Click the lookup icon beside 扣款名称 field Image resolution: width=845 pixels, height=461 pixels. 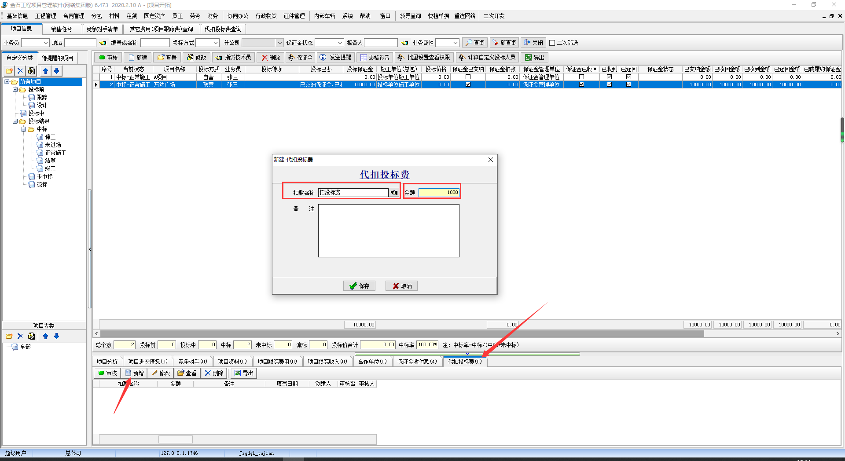394,193
